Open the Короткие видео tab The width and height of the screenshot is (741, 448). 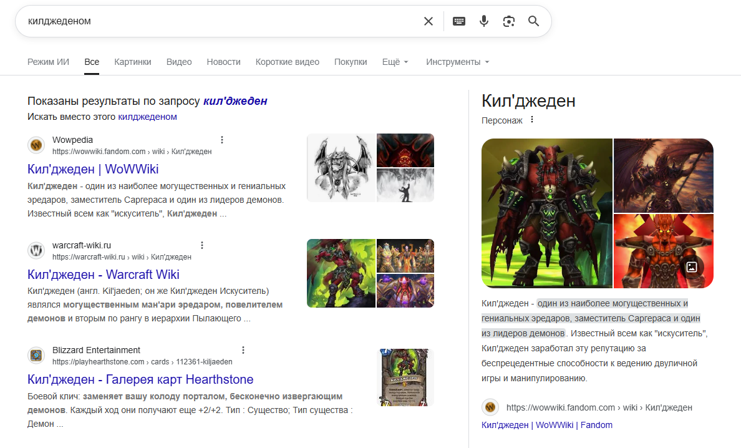(288, 62)
